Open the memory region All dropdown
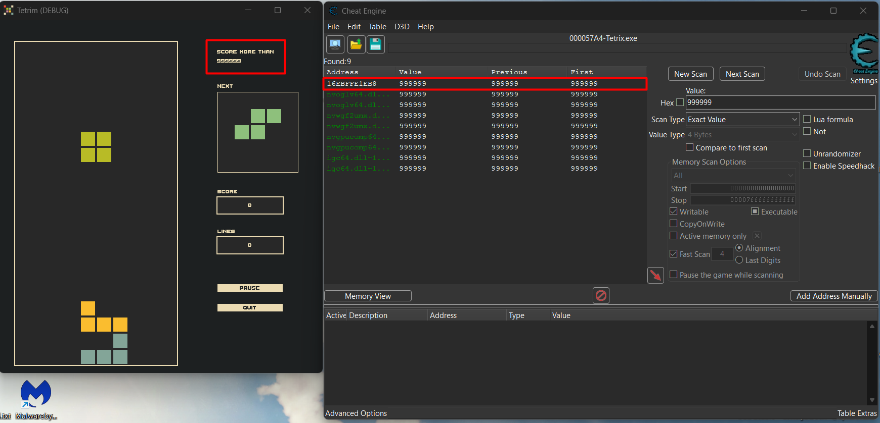 pos(733,175)
